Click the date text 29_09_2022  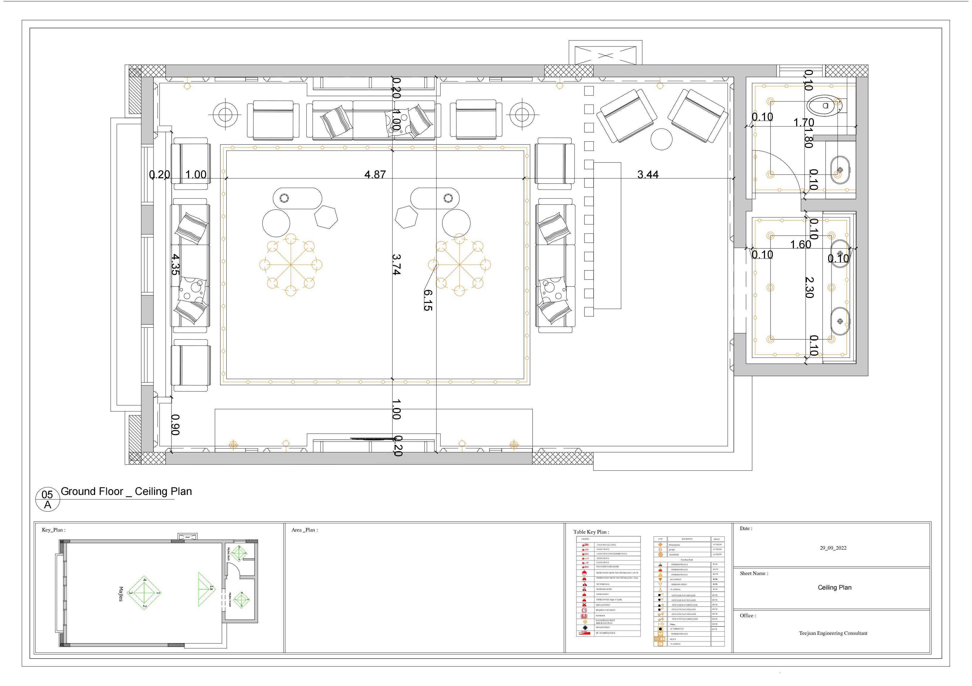[833, 548]
